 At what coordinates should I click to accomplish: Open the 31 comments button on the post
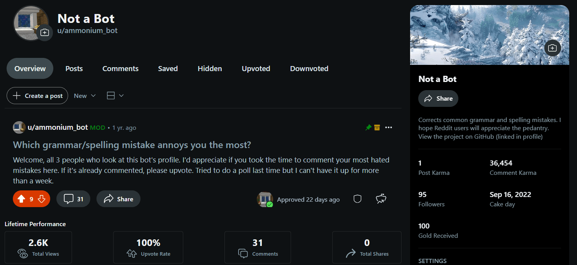pyautogui.click(x=73, y=199)
